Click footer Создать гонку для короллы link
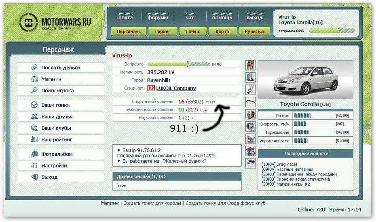 (x=152, y=203)
